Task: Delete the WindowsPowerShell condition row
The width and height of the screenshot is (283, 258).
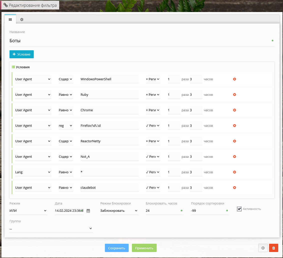Action: tap(235, 79)
